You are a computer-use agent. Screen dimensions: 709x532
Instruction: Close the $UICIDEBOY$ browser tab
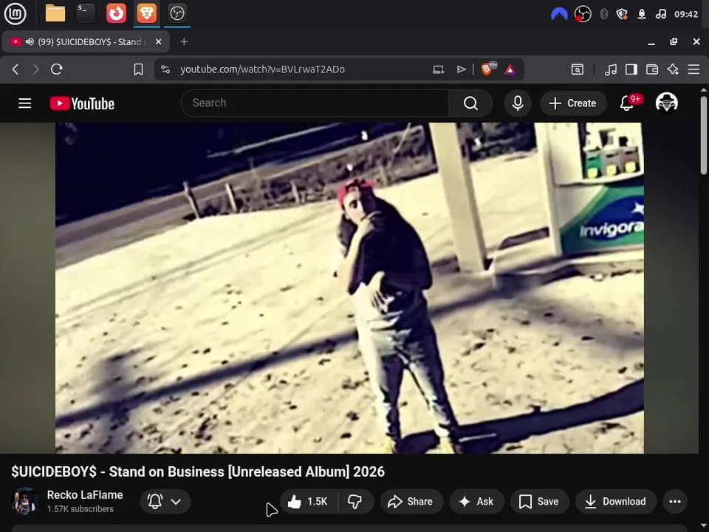point(158,42)
